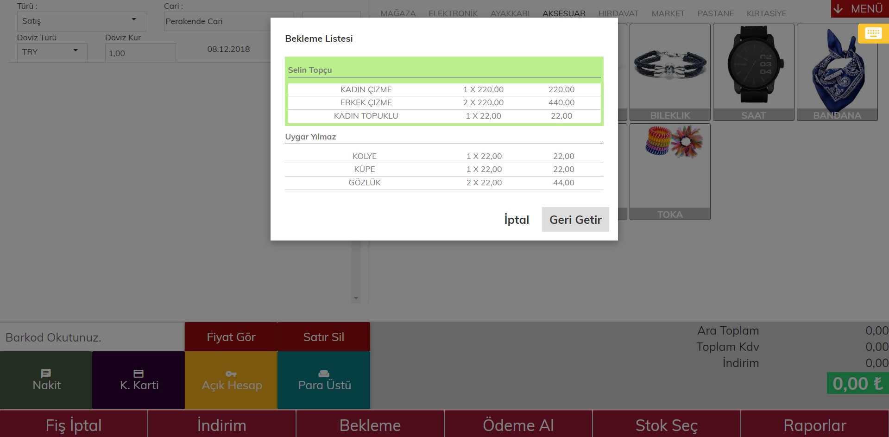
Task: Select the BANDANA product tile
Action: point(837,72)
